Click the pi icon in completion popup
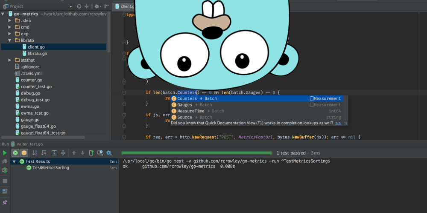This screenshot has width=427, height=213. 345,123
